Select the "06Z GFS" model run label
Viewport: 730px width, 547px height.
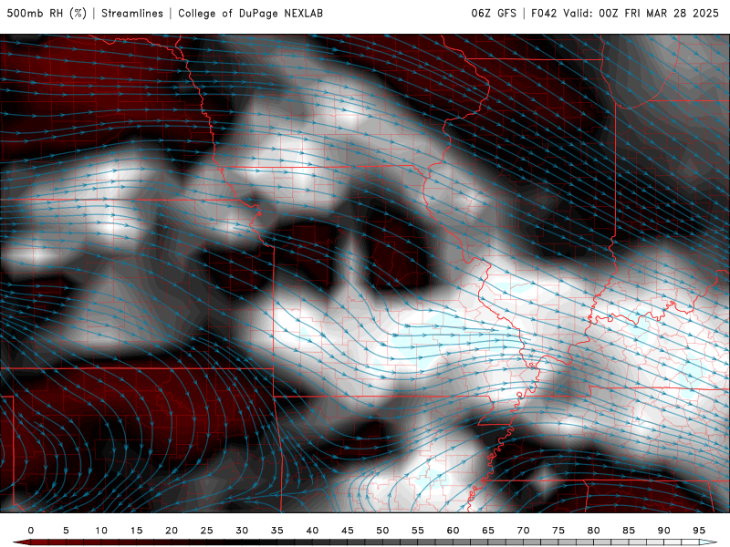[x=494, y=14]
